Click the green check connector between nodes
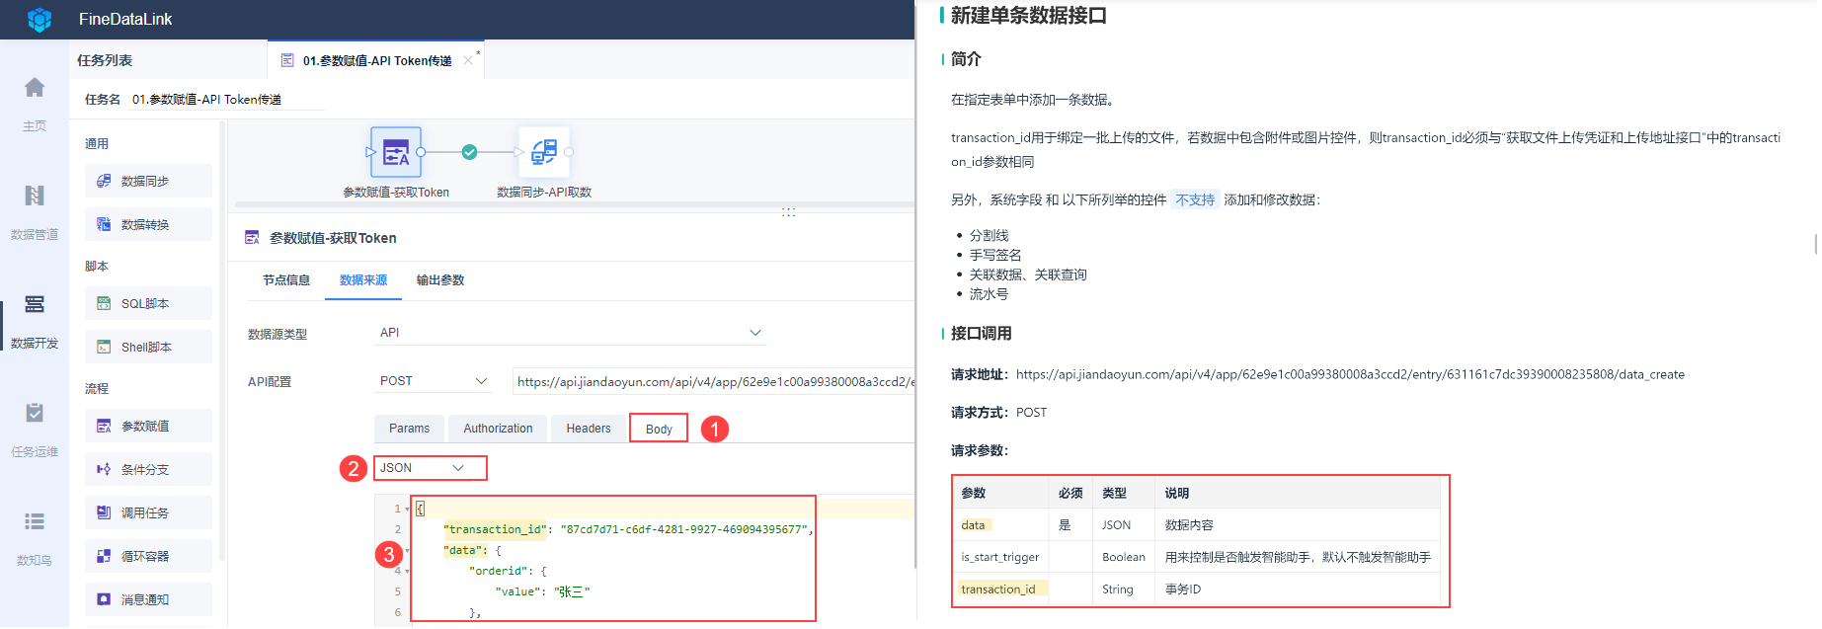Viewport: 1822px width, 629px height. click(470, 152)
